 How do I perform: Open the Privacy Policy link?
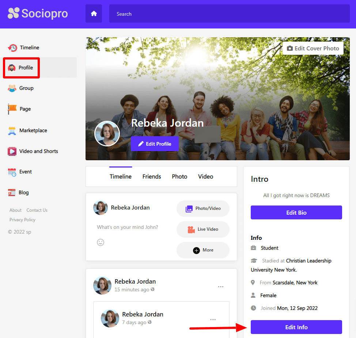[22, 219]
